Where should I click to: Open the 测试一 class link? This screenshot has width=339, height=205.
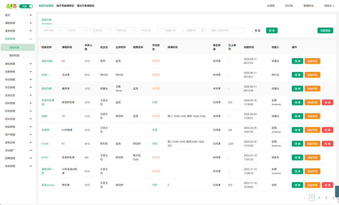click(45, 75)
